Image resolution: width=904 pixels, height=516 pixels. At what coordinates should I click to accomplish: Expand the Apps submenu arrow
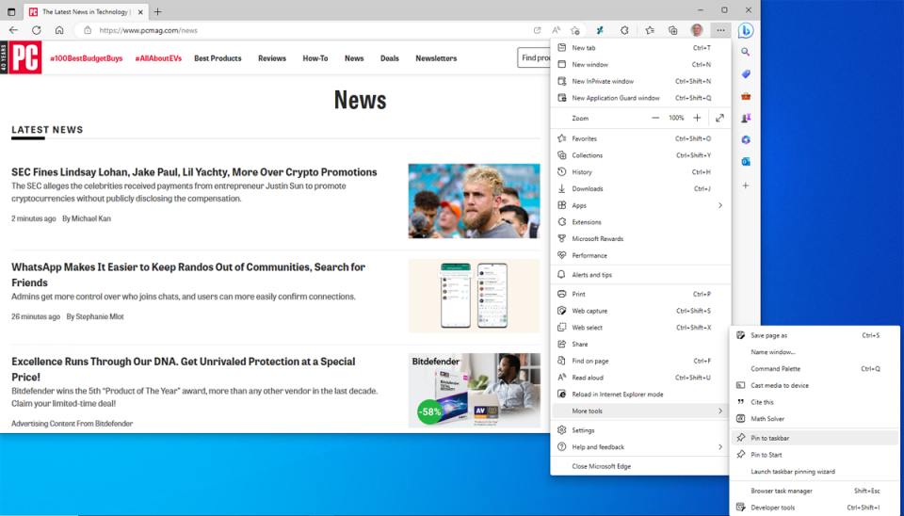click(x=720, y=205)
